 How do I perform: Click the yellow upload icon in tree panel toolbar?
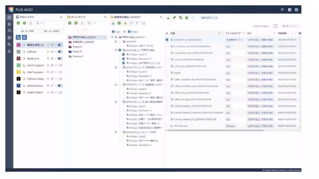pos(125,23)
